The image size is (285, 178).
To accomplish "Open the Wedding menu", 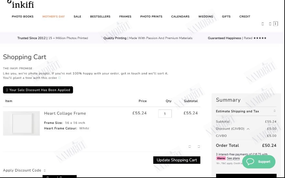I will click(206, 16).
